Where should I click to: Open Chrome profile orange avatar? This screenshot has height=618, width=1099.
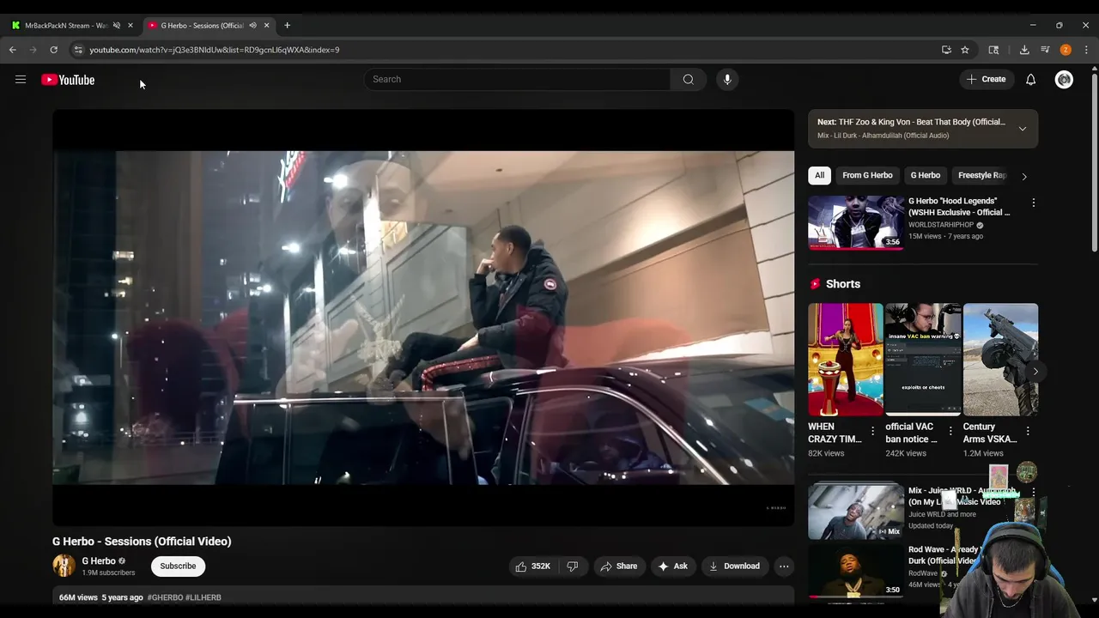(x=1066, y=50)
